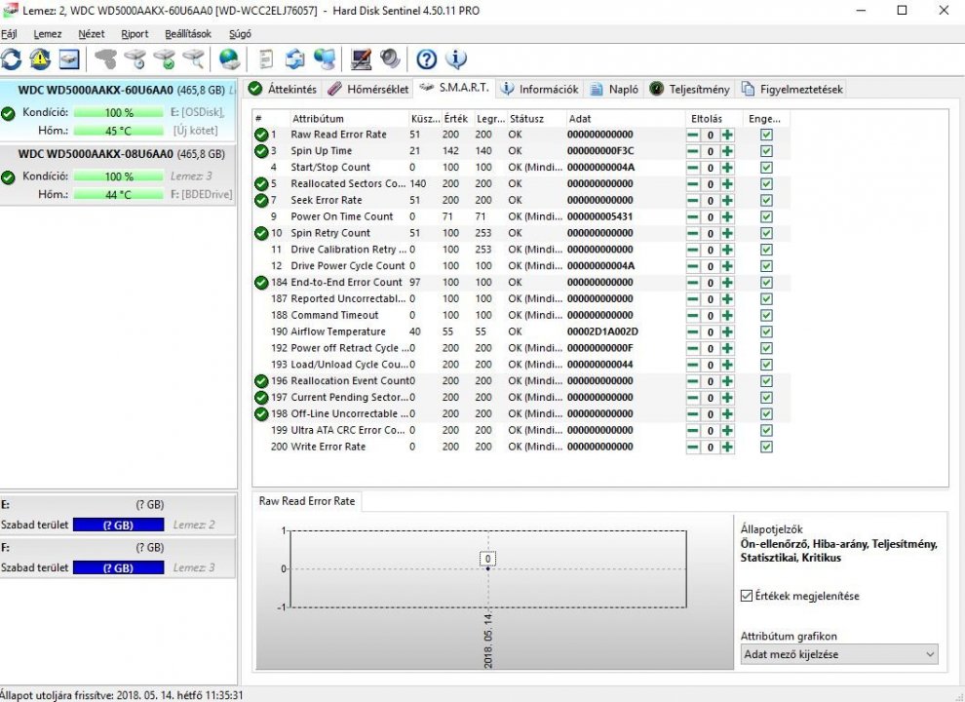965x702 pixels.
Task: Click the green status icon of WDC WD5000AAKX-60U6AA0
Action: [x=8, y=113]
